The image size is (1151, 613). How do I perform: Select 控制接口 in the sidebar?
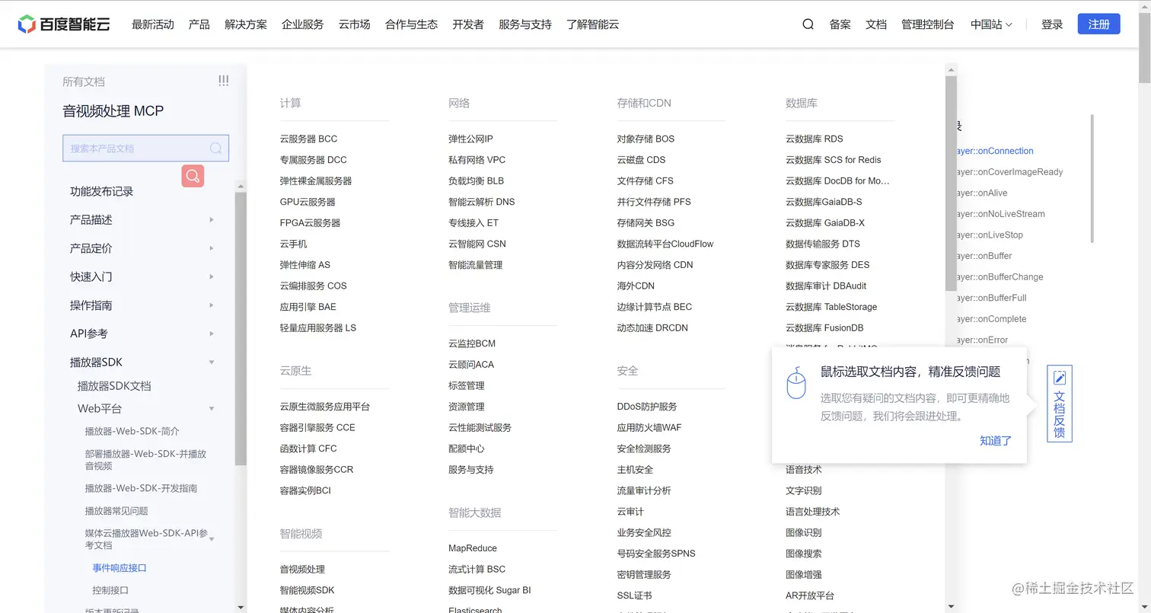coord(110,590)
